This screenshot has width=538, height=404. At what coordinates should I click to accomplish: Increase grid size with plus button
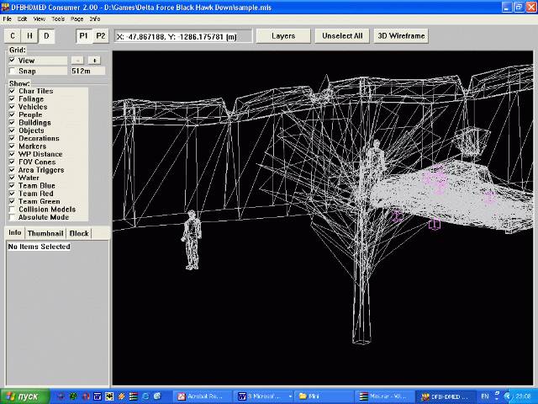[x=94, y=61]
